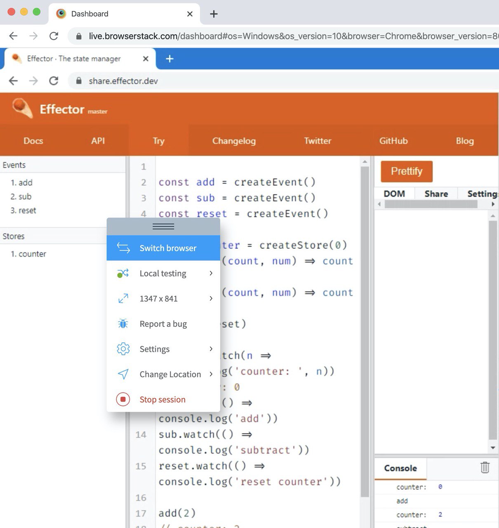Close the Effector tab in the remote browser
This screenshot has width=499, height=528.
146,59
